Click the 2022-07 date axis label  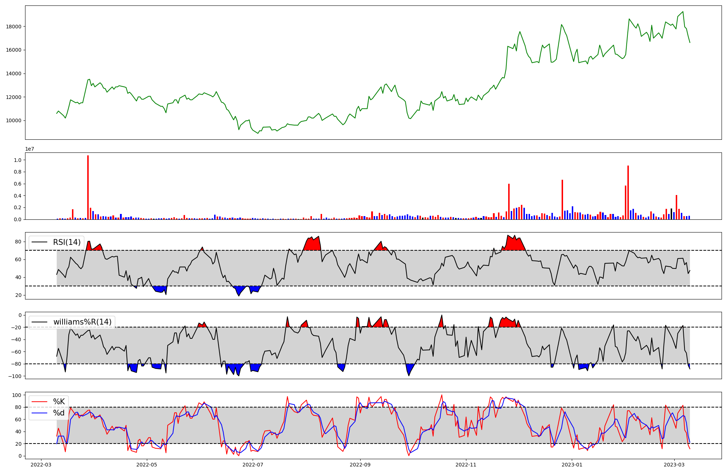click(253, 465)
